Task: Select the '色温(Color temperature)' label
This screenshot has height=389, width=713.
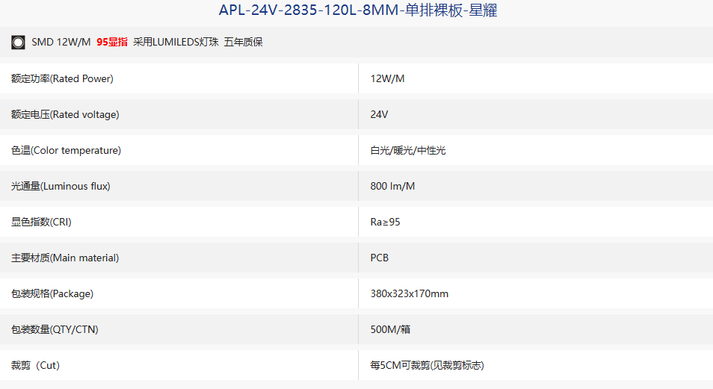Action: (66, 150)
